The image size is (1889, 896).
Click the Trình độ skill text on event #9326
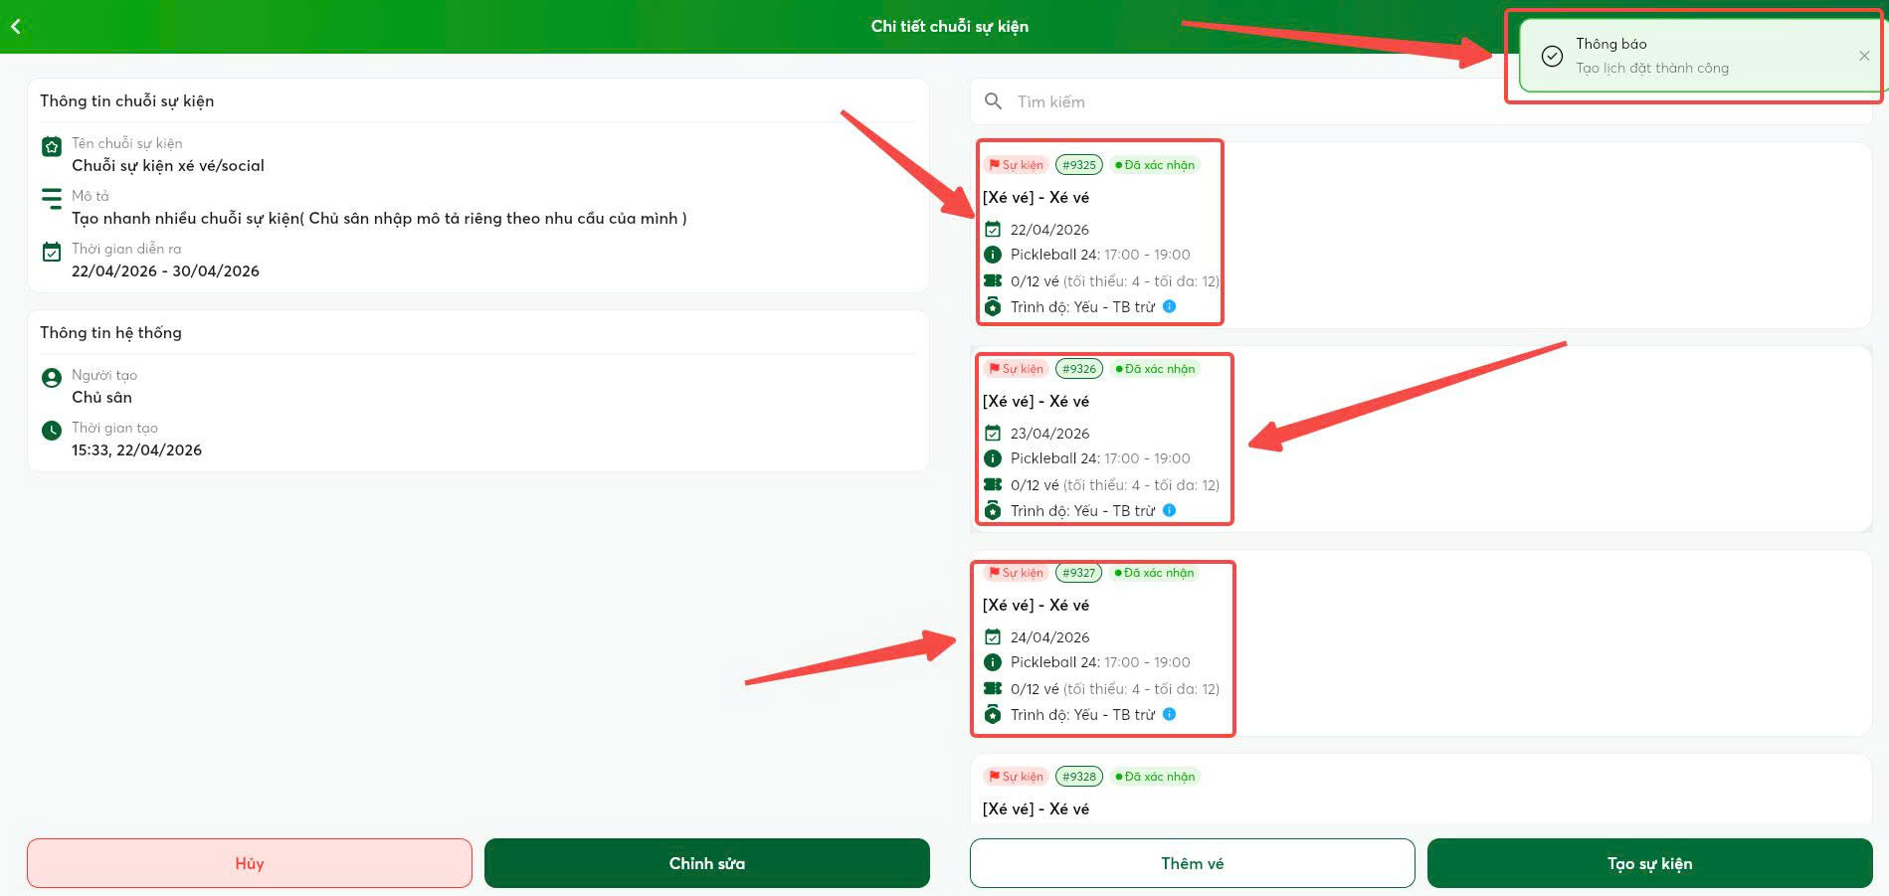pos(1082,511)
